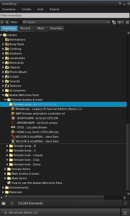130x216 pixels.
Task: Open How to use the Avatar Welcome Pack notecard
Action: [x=37, y=183]
